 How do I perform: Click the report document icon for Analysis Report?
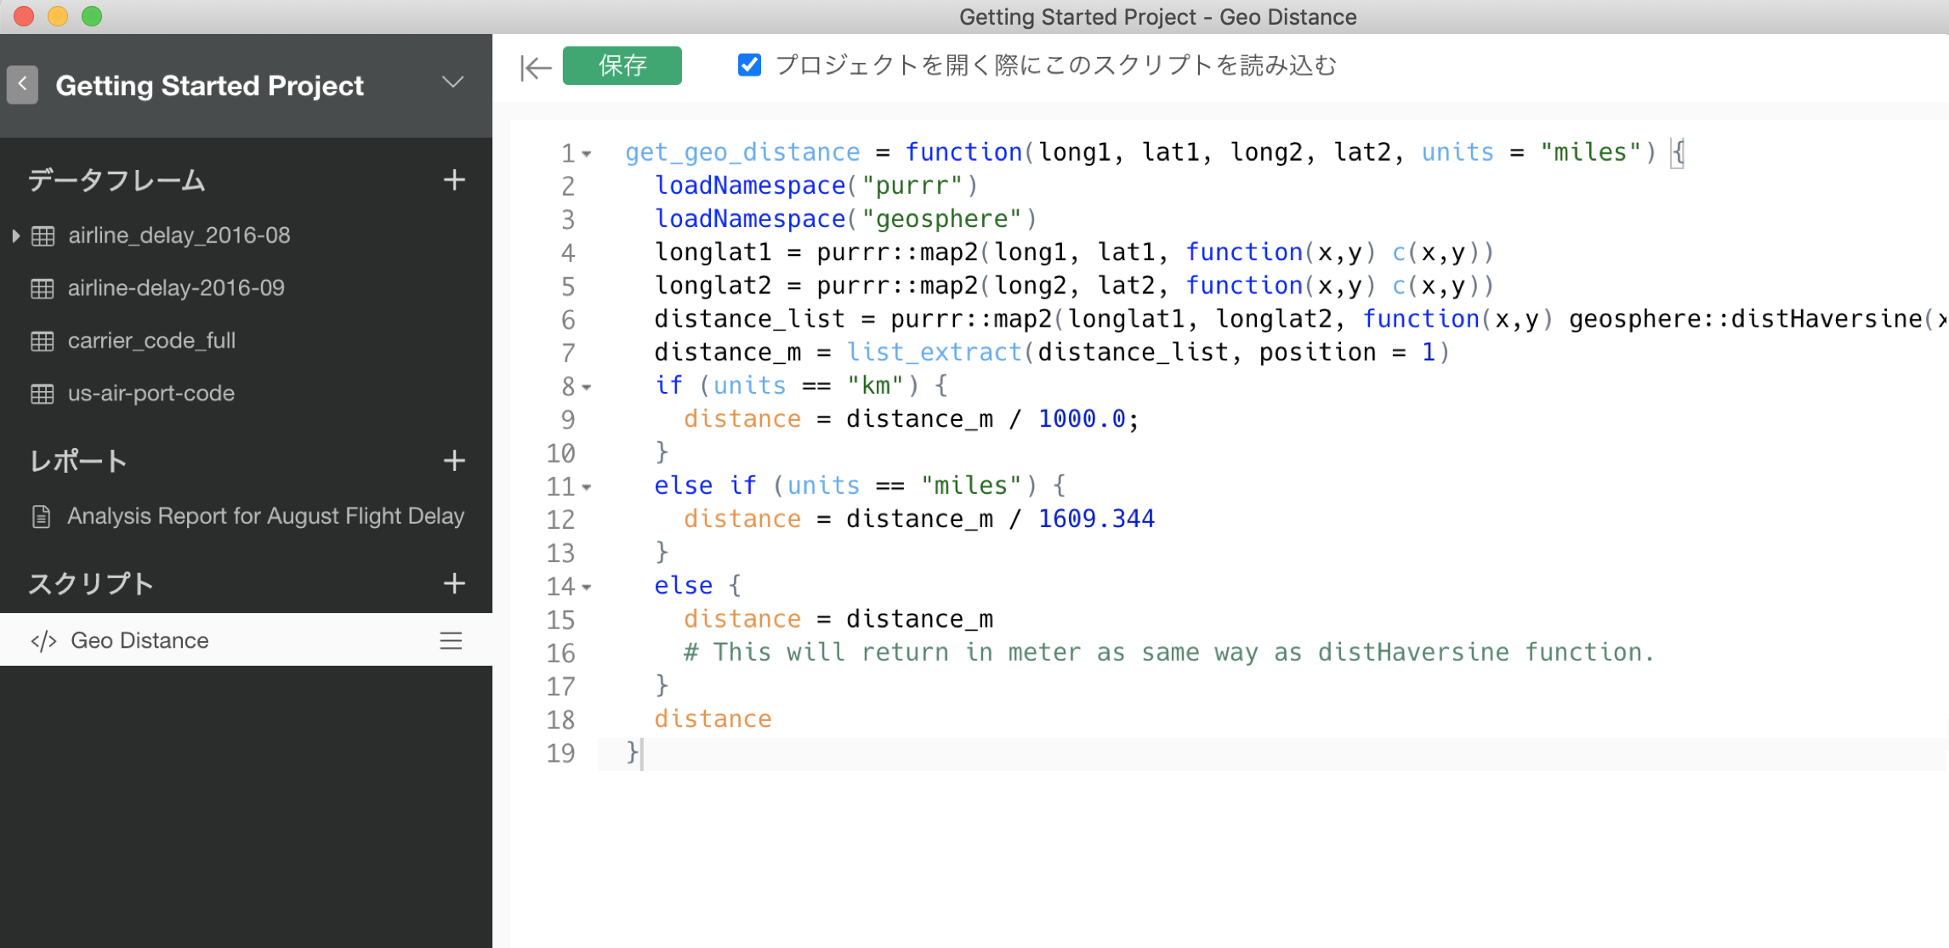tap(41, 516)
